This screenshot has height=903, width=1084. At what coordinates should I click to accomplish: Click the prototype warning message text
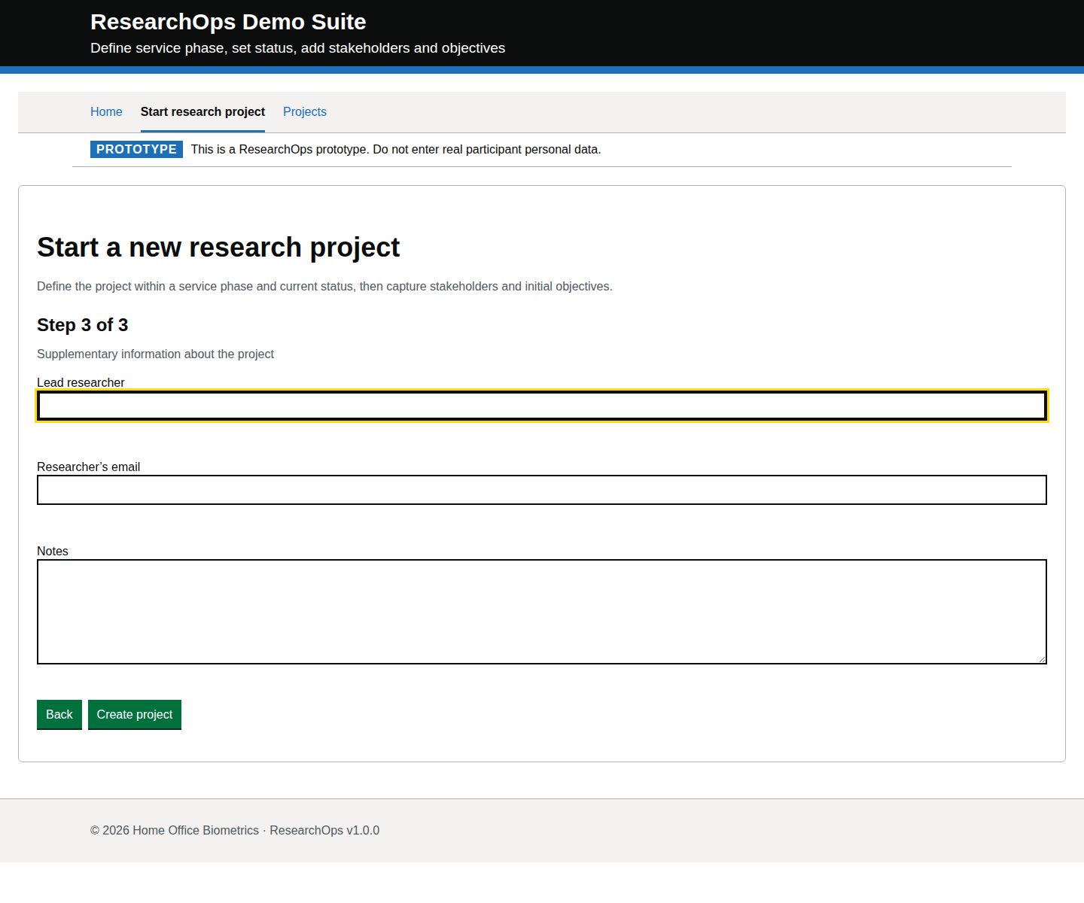tap(395, 149)
